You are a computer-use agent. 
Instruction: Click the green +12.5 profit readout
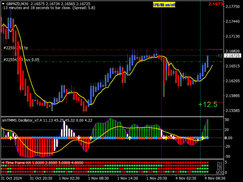click(208, 104)
